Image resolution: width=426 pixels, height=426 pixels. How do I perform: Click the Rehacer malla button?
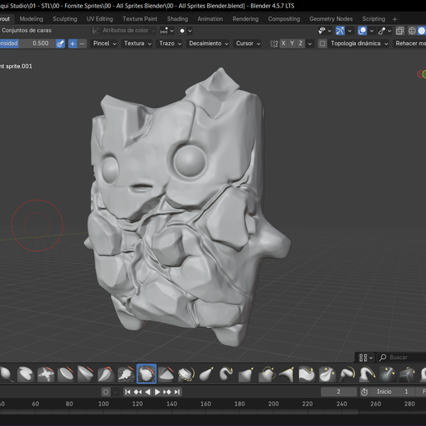pos(409,44)
